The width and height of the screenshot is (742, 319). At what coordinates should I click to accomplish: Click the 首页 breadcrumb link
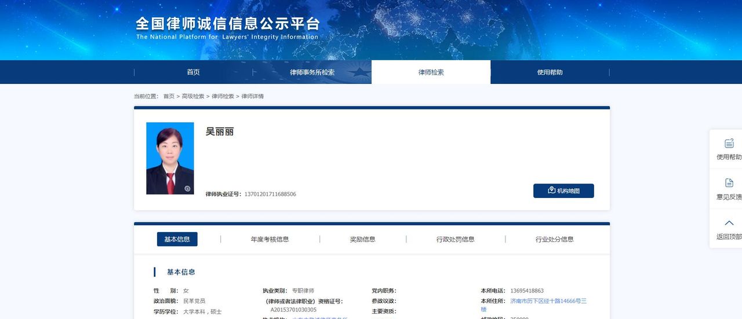(x=169, y=96)
